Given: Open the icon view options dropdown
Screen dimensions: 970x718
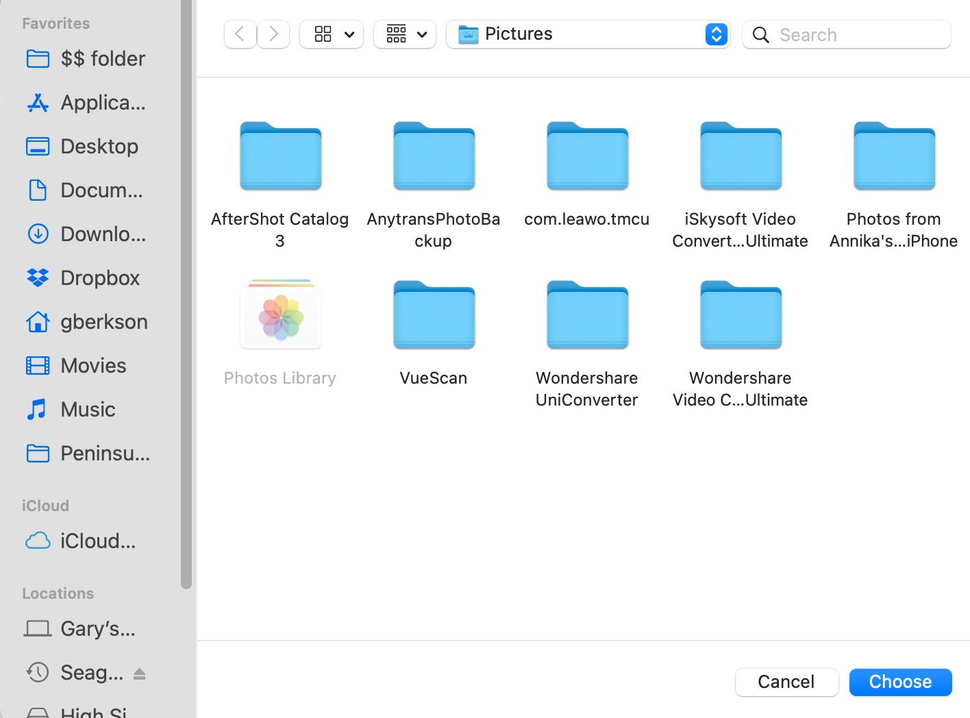Looking at the screenshot, I should pyautogui.click(x=332, y=34).
